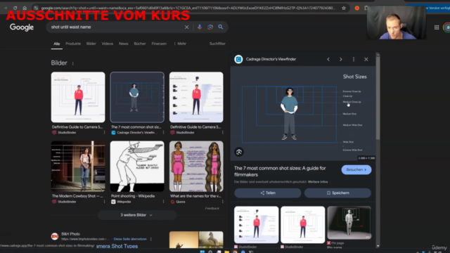450x253 pixels.
Task: Start voice search with the microphone icon
Action: 200,27
